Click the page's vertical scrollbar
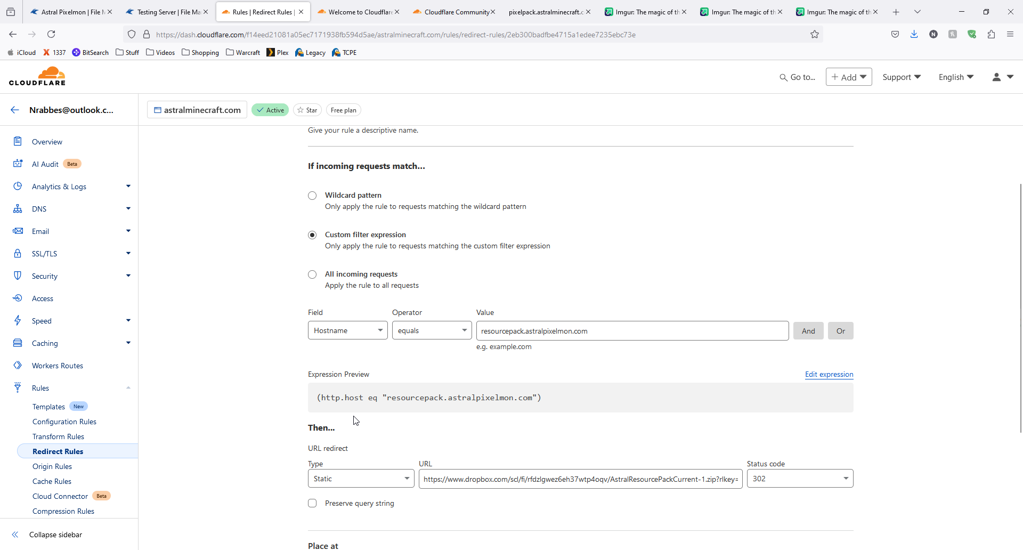This screenshot has height=550, width=1023. coord(1020,309)
